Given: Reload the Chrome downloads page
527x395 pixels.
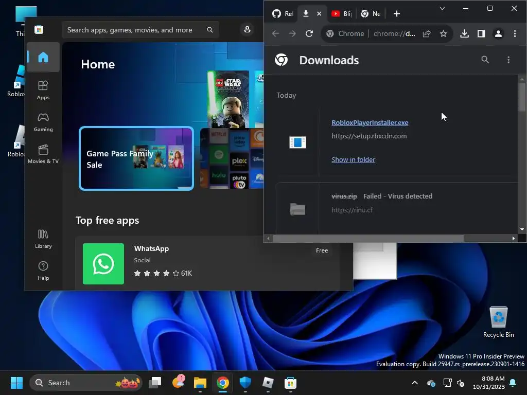Looking at the screenshot, I should click(x=309, y=33).
